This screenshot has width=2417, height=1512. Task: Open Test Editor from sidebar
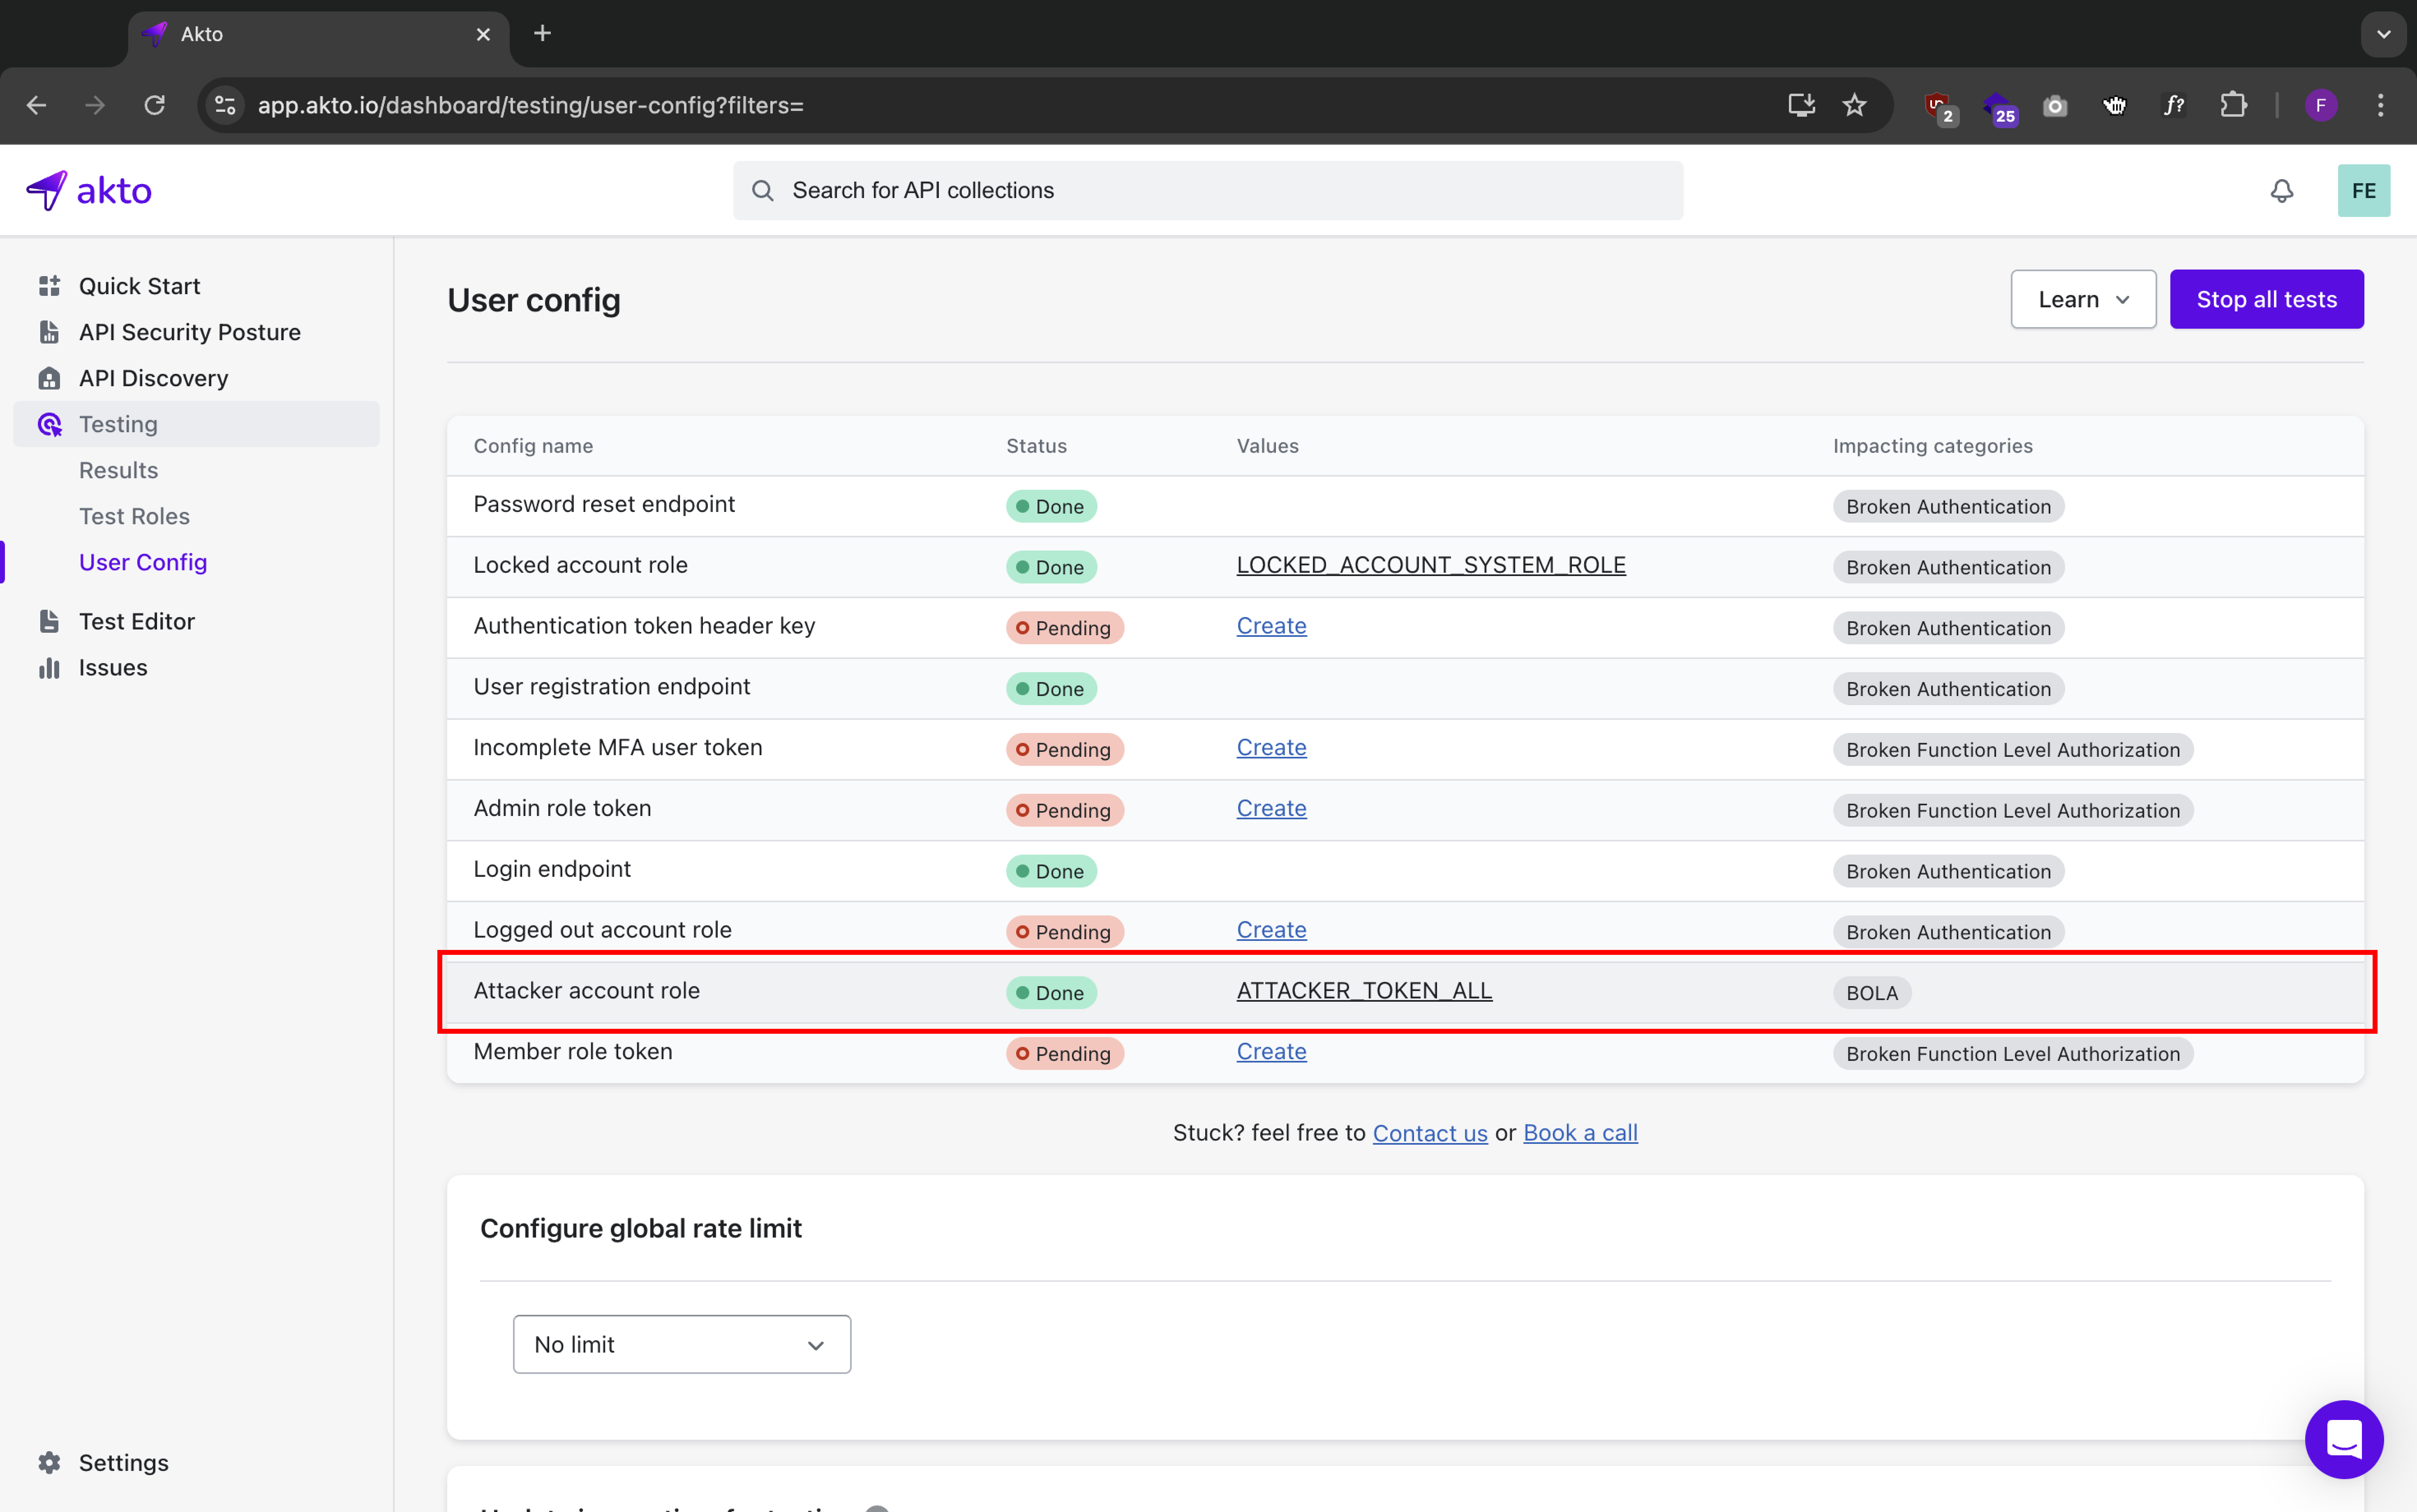click(x=136, y=621)
